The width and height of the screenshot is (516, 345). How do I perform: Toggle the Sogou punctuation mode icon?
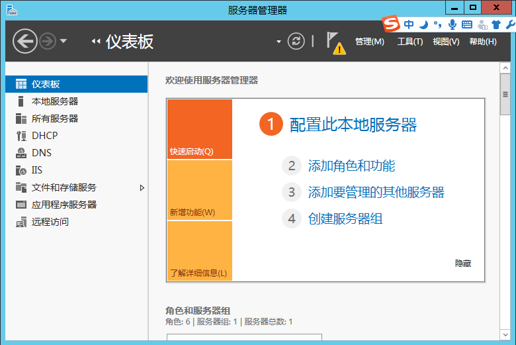pos(437,25)
